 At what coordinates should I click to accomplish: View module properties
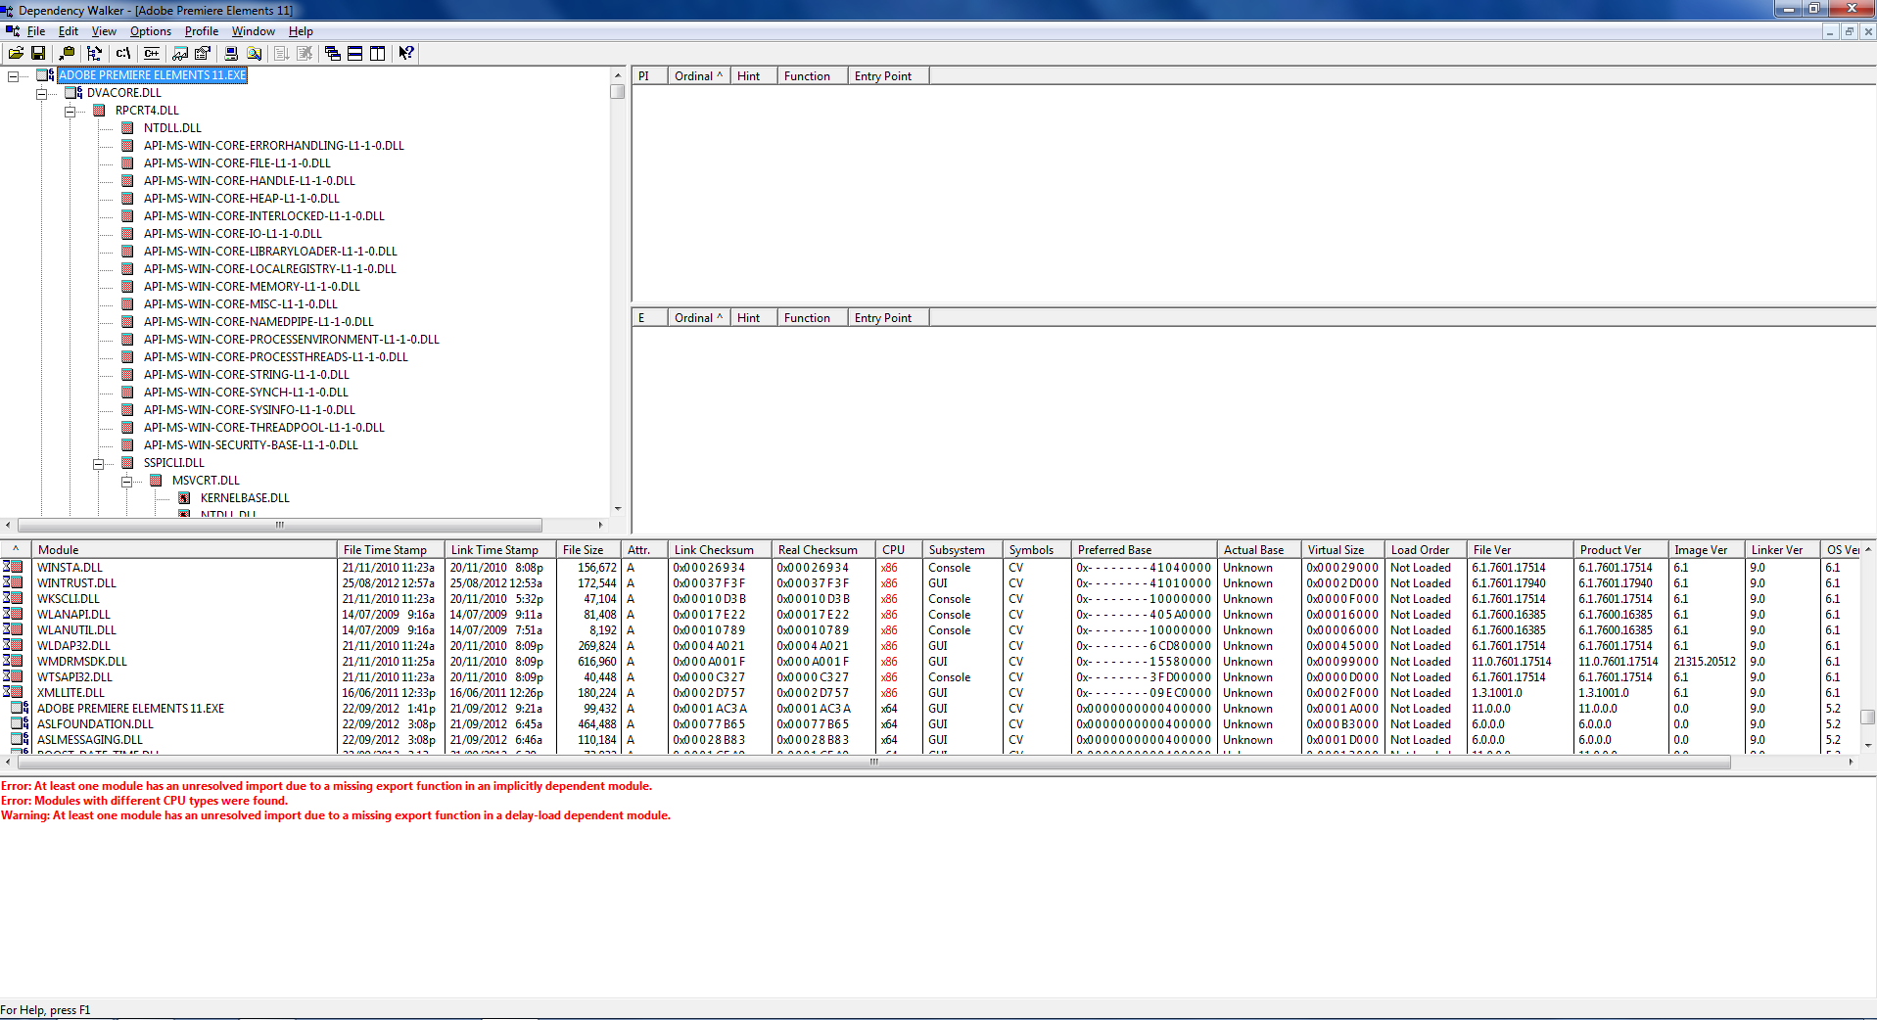point(202,54)
